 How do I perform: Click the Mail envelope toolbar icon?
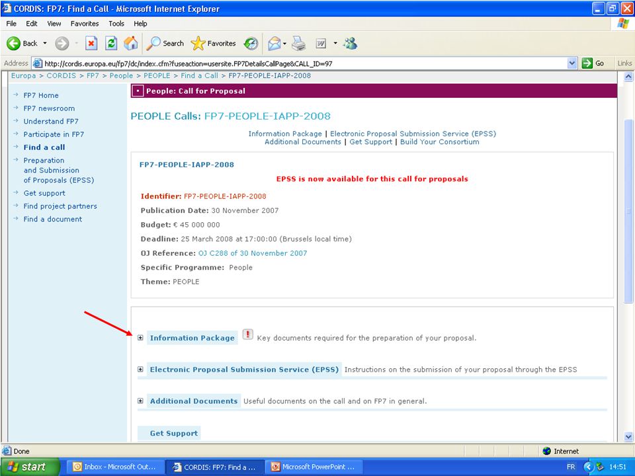coord(274,44)
